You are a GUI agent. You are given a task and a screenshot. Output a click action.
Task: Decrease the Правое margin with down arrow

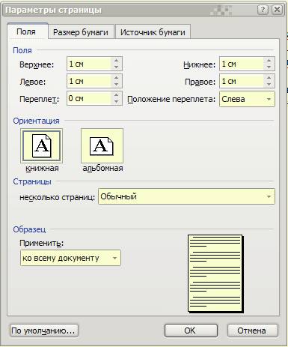269,84
